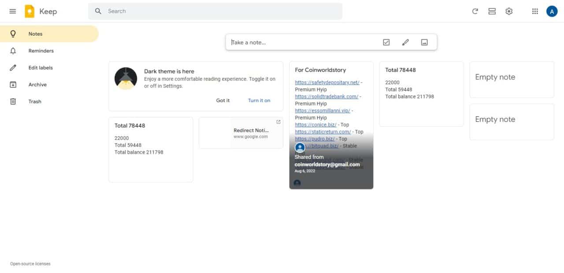The width and height of the screenshot is (564, 273).
Task: Click the dark theme lamp illustration
Action: (x=126, y=78)
